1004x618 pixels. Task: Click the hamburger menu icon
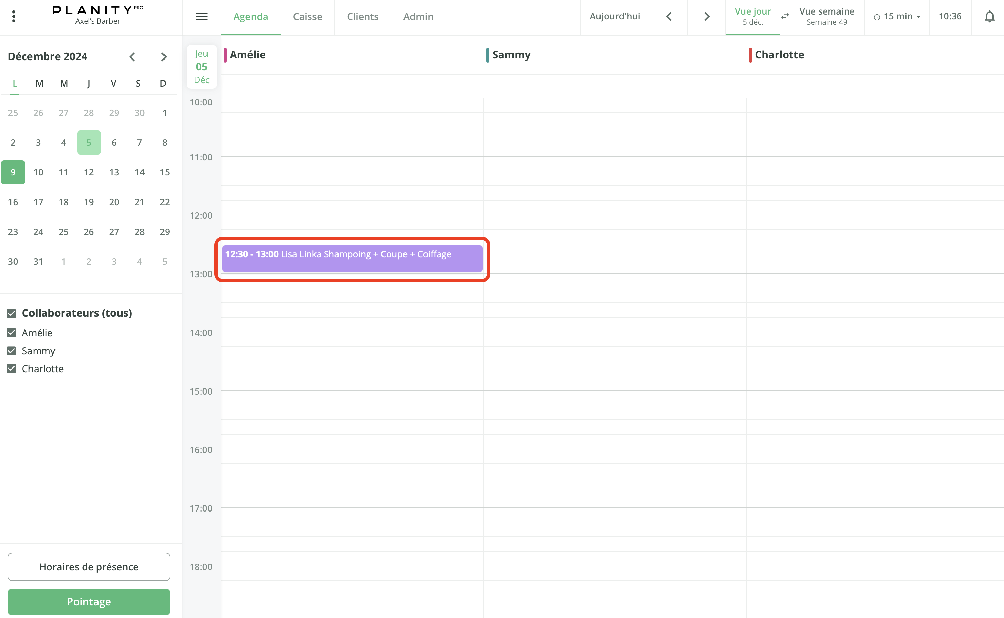point(201,16)
